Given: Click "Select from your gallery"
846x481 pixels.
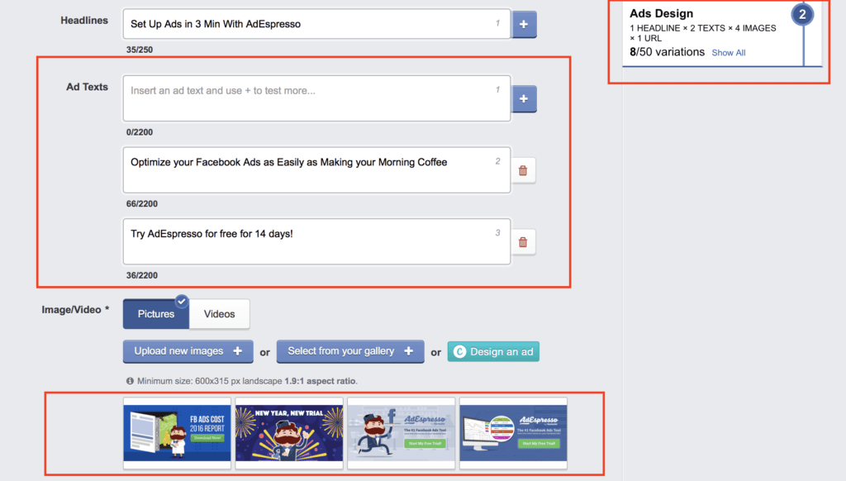Looking at the screenshot, I should pyautogui.click(x=350, y=351).
